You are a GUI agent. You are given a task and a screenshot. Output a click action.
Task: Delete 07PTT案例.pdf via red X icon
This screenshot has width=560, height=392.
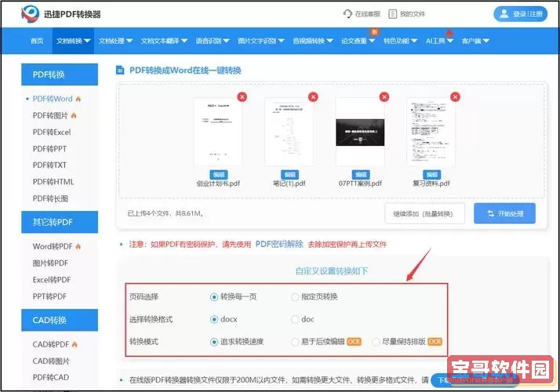click(x=384, y=97)
